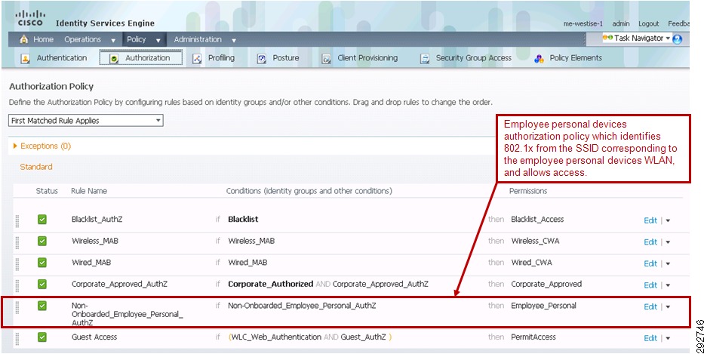Click the Cisco logo
This screenshot has width=704, height=354.
30,18
